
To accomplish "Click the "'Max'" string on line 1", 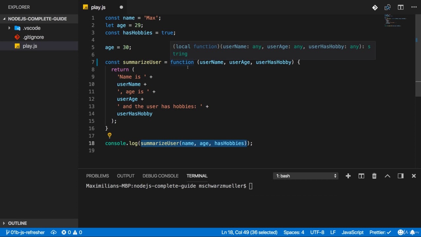I will coord(151,18).
